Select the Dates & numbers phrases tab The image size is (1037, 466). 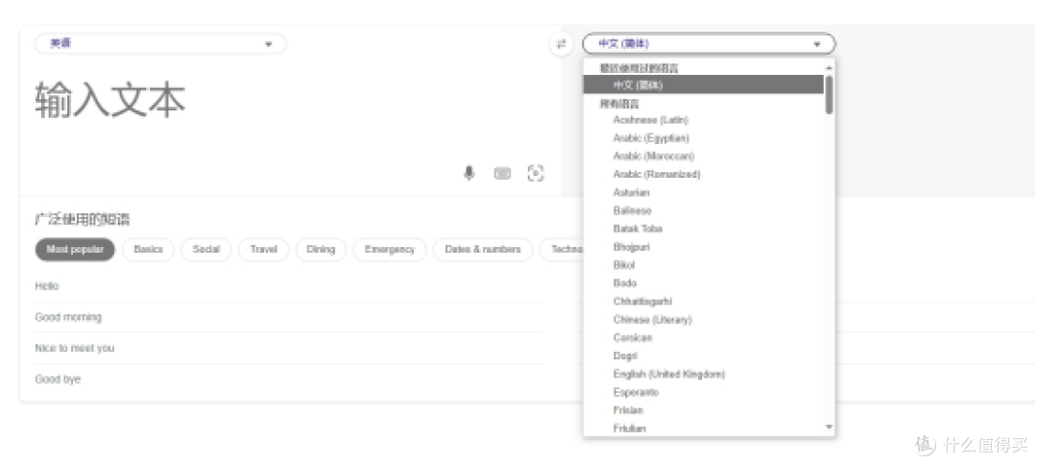coord(483,250)
